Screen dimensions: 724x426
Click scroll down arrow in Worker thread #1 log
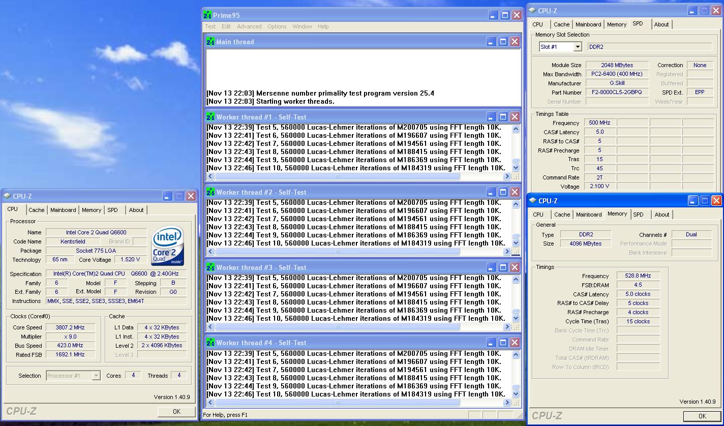click(516, 168)
